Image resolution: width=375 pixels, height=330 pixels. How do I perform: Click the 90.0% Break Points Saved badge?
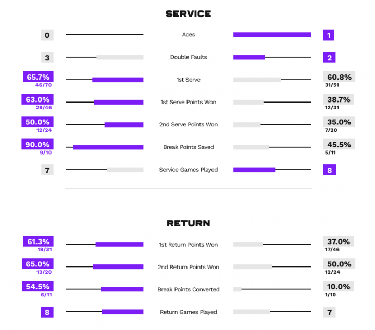(x=37, y=144)
